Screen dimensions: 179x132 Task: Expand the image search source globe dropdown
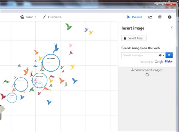coord(161,55)
